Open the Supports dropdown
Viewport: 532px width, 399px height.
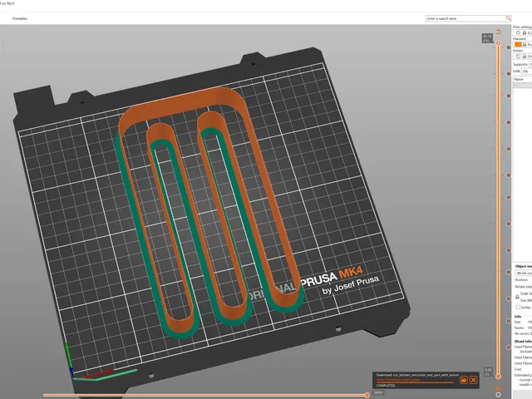click(530, 65)
